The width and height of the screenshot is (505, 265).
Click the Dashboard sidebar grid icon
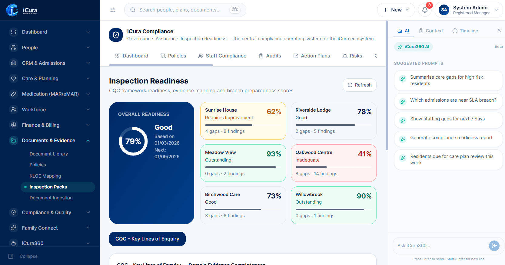pos(14,32)
